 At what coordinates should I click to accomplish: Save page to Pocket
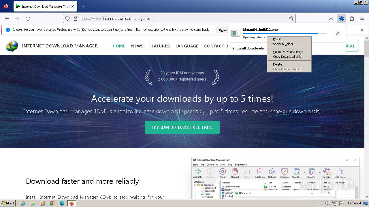[331, 18]
